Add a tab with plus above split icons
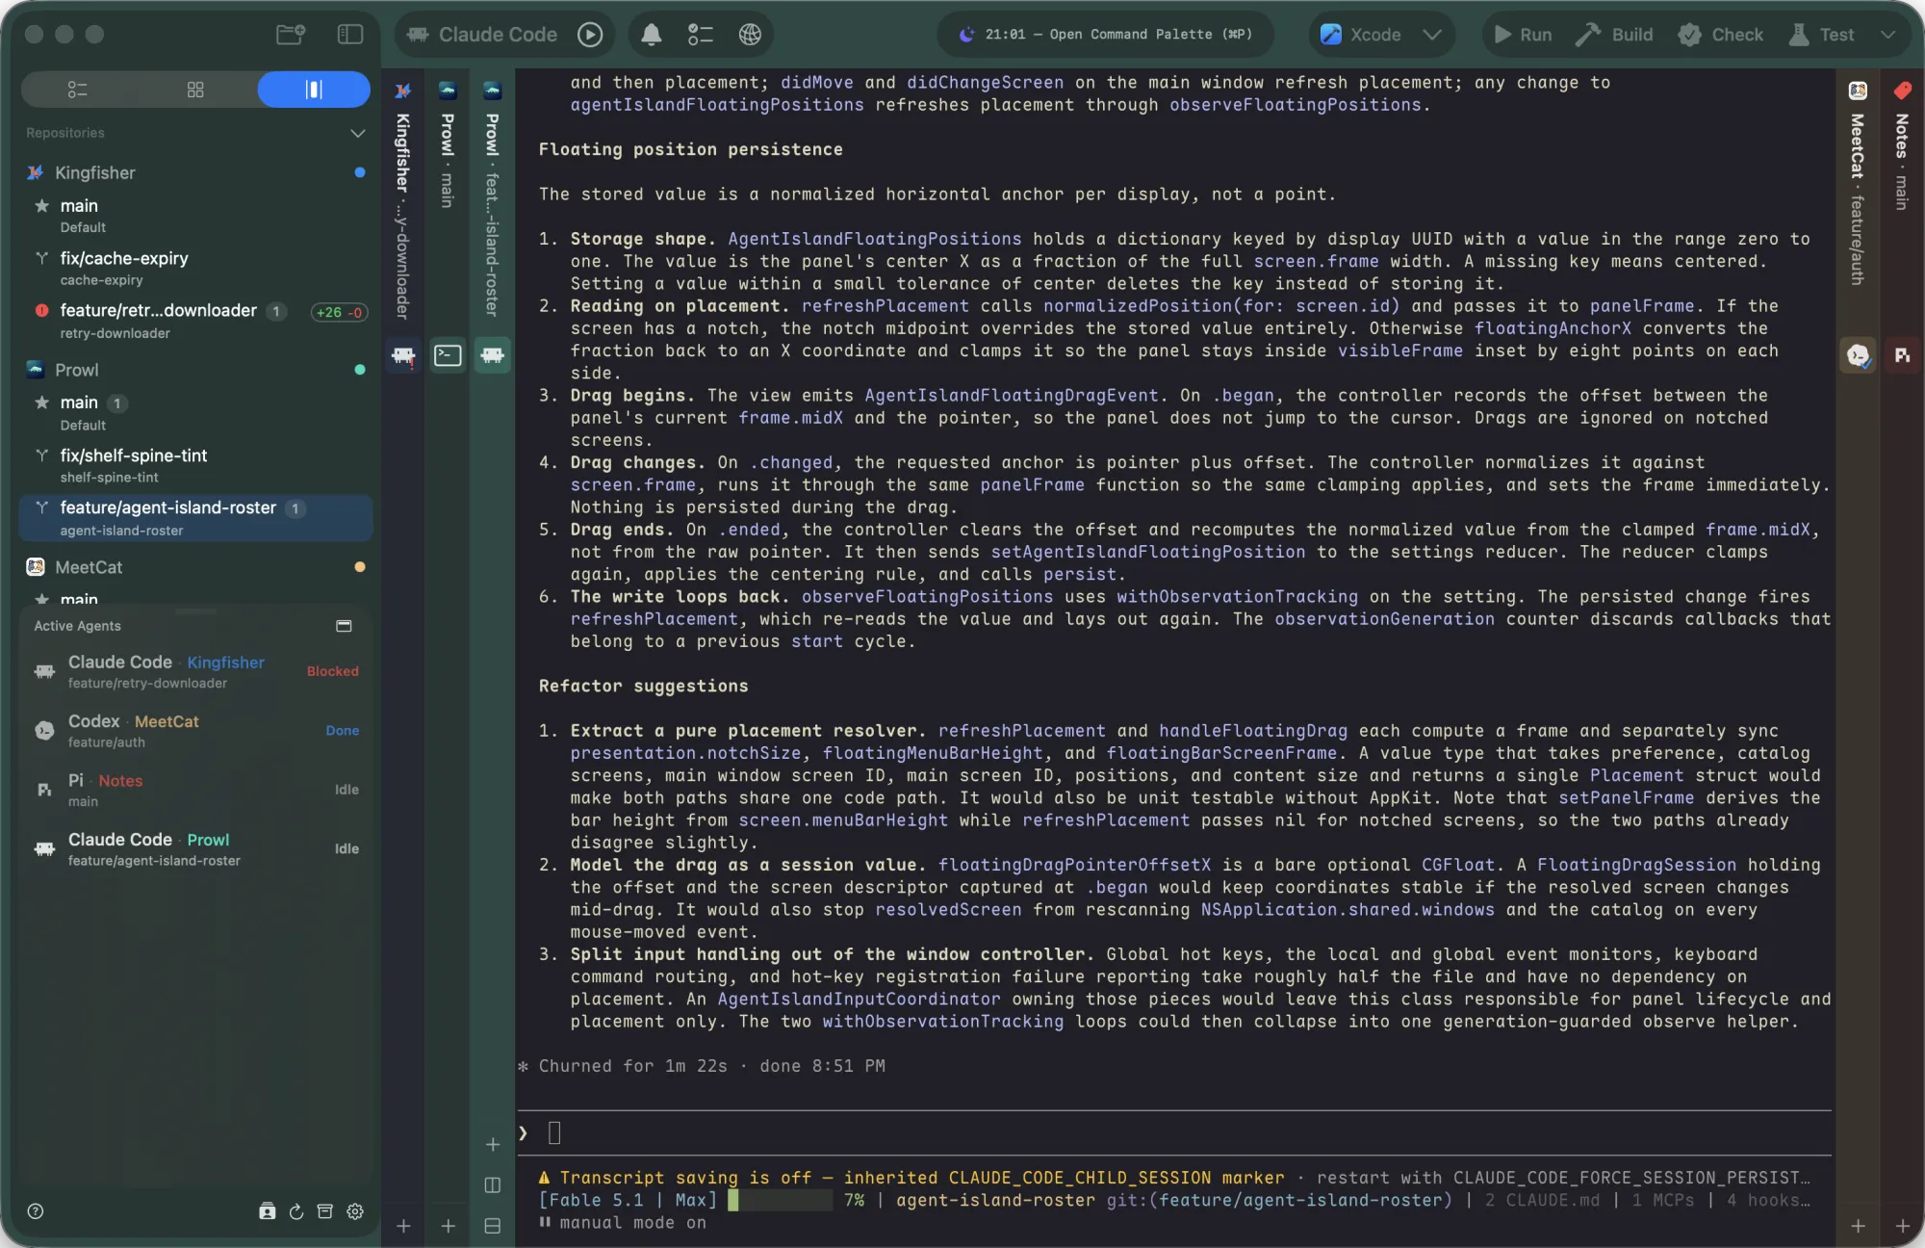Screen dimensions: 1925x1248 point(493,1144)
